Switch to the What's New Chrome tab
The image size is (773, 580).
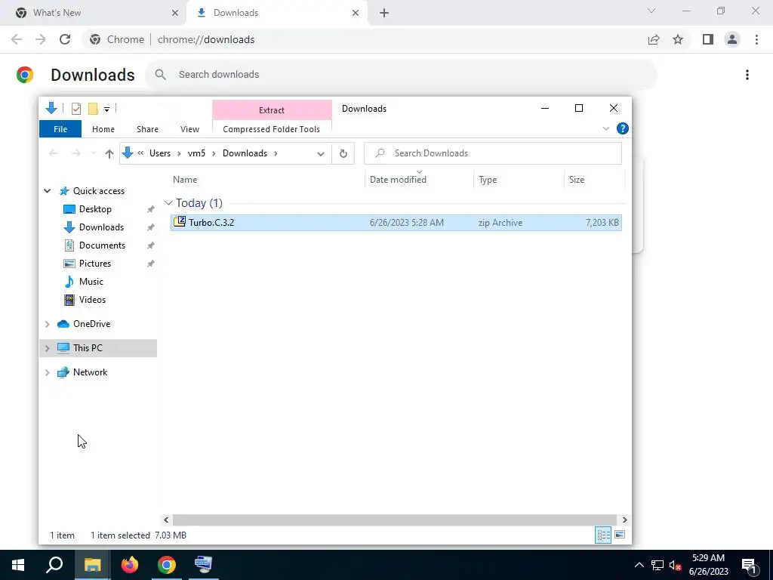(x=94, y=13)
